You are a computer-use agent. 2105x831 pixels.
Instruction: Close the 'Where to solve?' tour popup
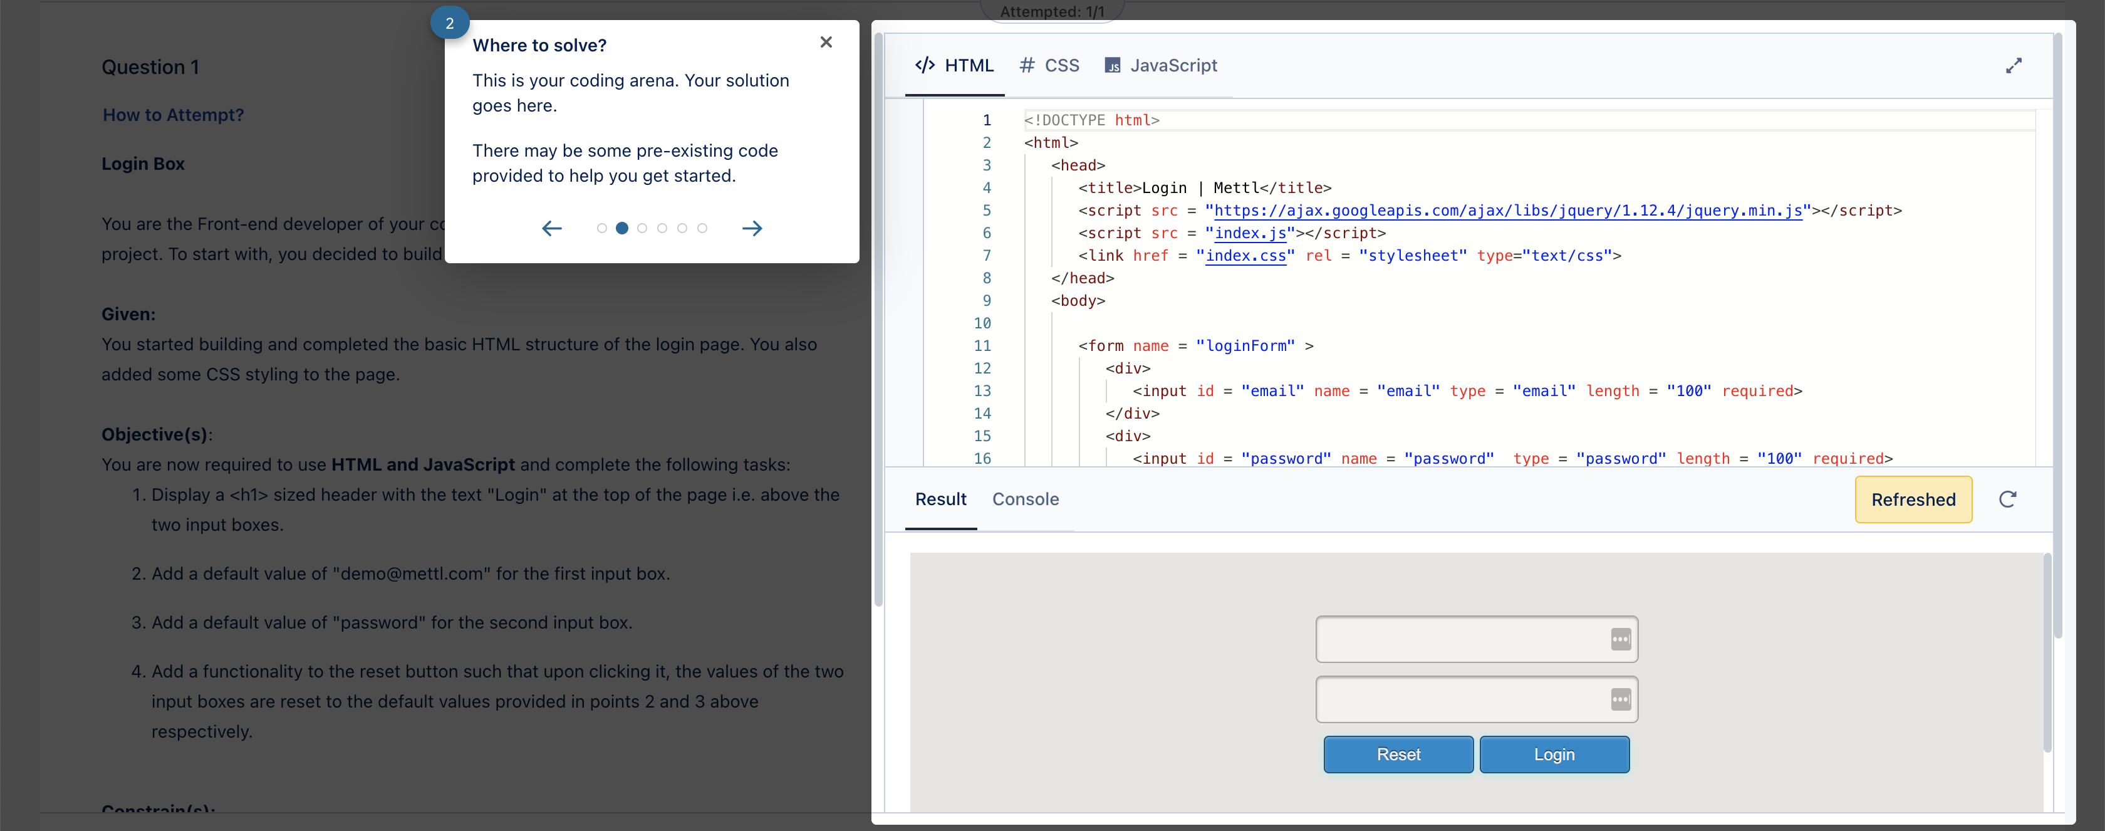click(826, 43)
